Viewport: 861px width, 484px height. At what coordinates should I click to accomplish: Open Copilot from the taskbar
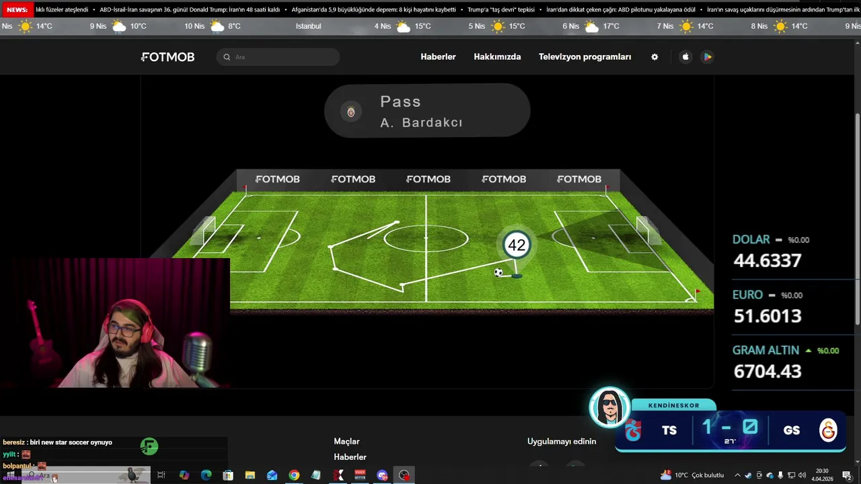(x=184, y=475)
